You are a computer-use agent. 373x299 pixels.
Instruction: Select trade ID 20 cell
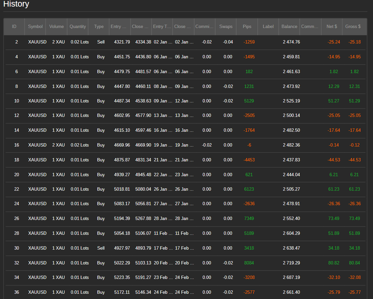(16, 175)
